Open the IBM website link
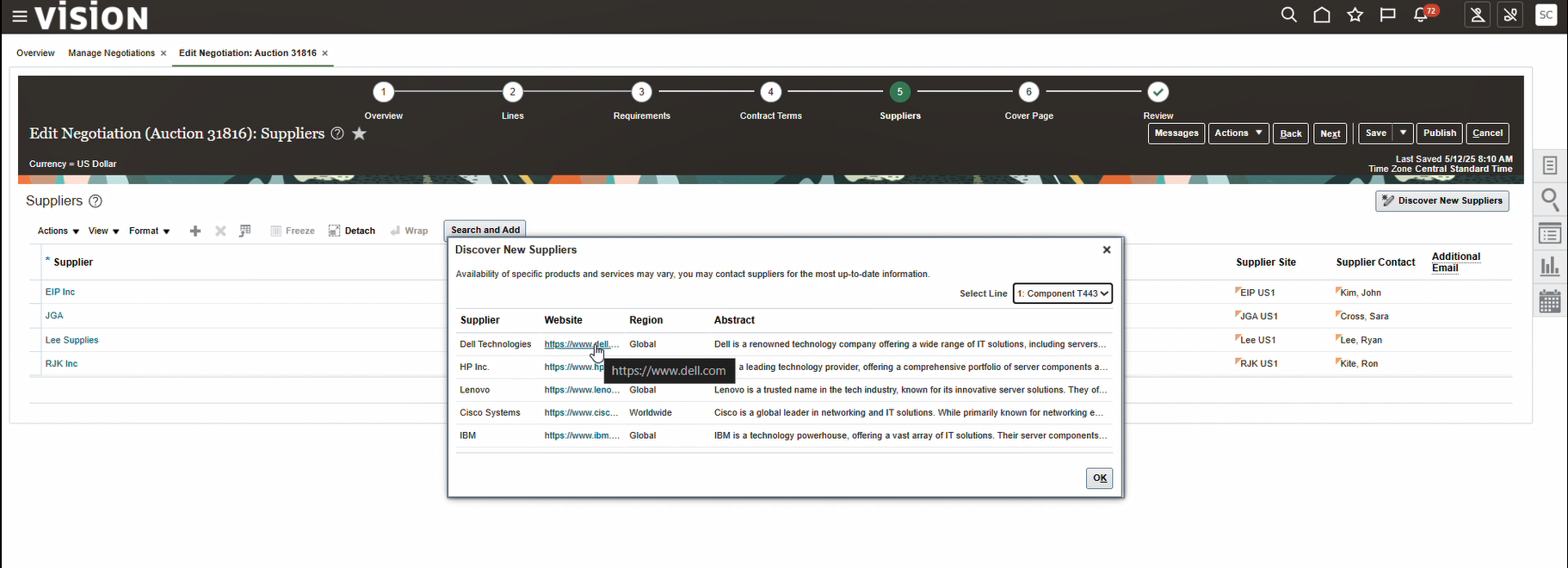The width and height of the screenshot is (1568, 568). tap(582, 435)
